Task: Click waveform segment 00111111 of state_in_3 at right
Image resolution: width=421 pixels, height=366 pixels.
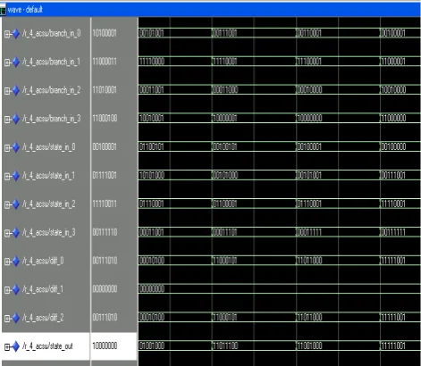Action: (400, 232)
